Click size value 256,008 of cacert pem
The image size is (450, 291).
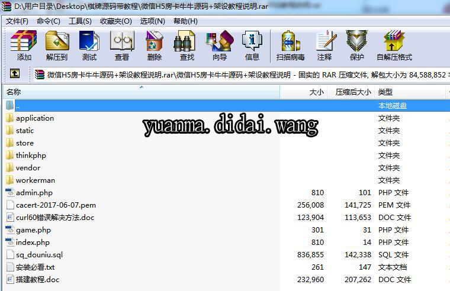(310, 205)
